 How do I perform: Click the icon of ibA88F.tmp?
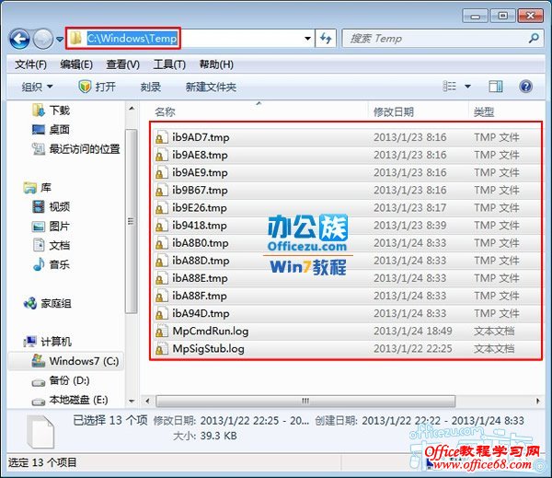161,297
